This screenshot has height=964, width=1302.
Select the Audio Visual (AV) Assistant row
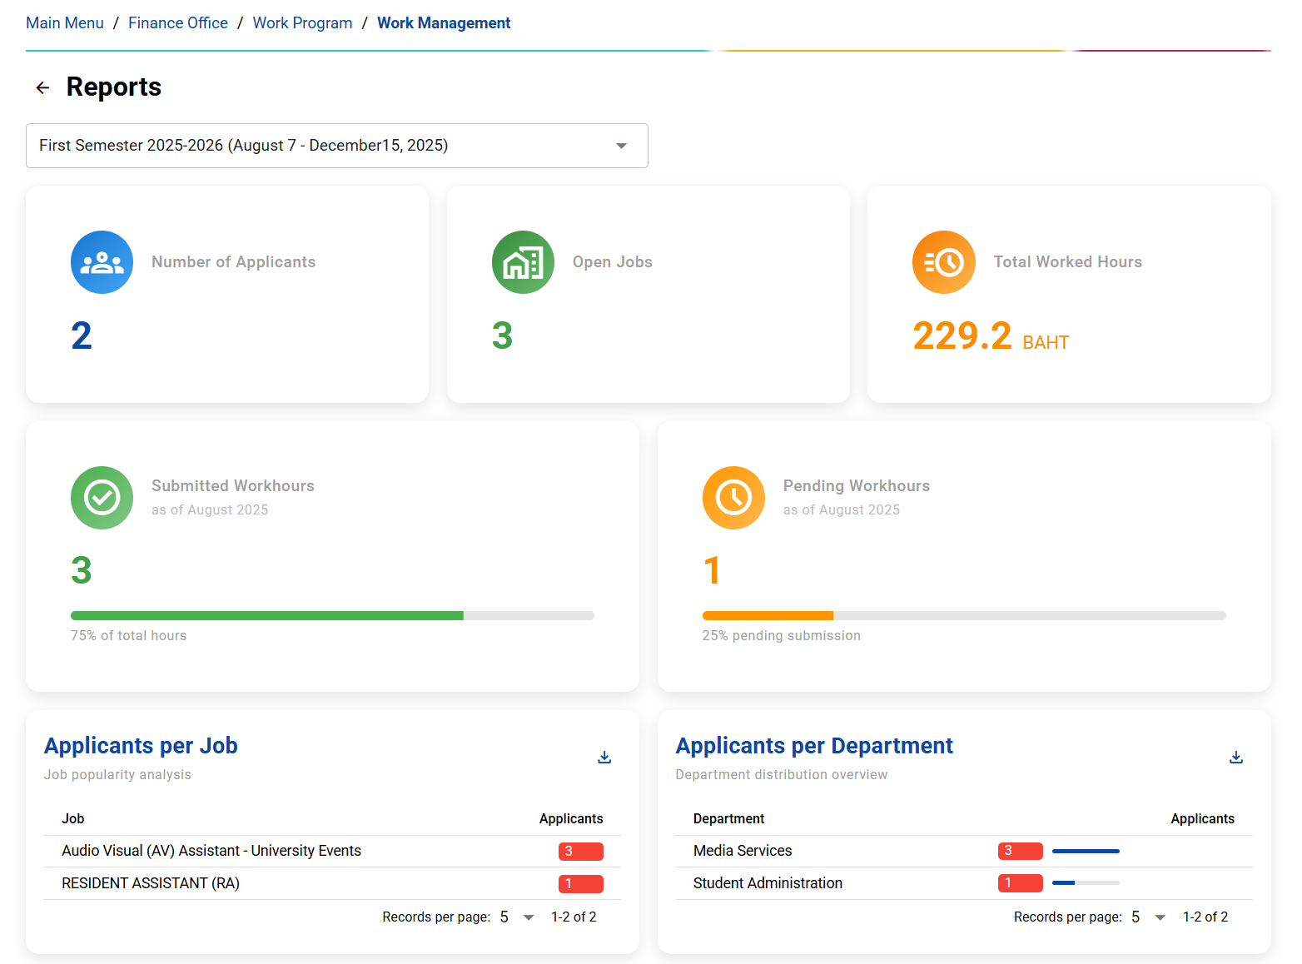(x=211, y=851)
